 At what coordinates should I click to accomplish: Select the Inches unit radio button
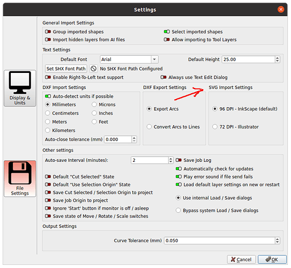[x=94, y=113]
